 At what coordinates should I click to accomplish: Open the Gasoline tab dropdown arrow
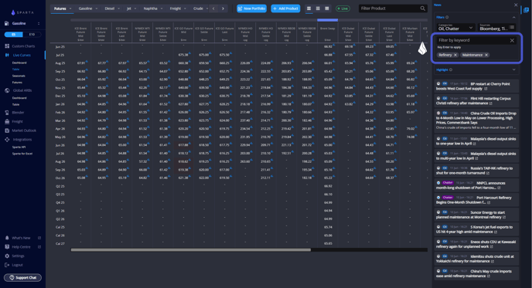97,8
